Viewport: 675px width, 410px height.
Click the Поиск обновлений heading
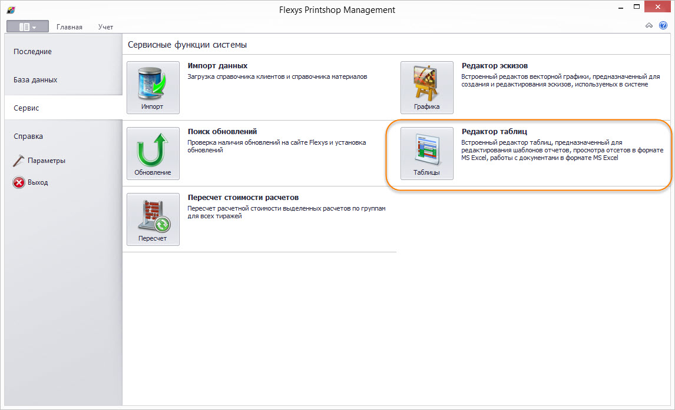click(x=222, y=132)
